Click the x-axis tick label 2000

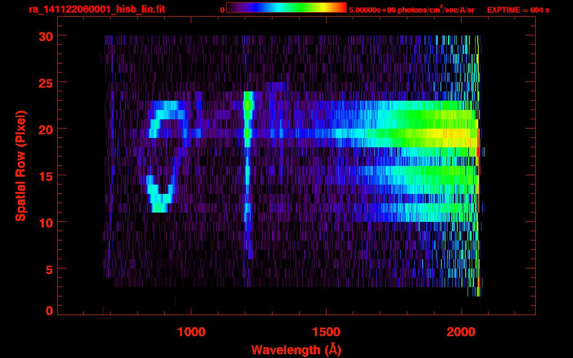pyautogui.click(x=461, y=332)
